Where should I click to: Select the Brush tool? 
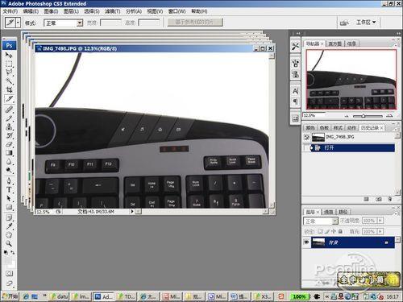click(9, 118)
